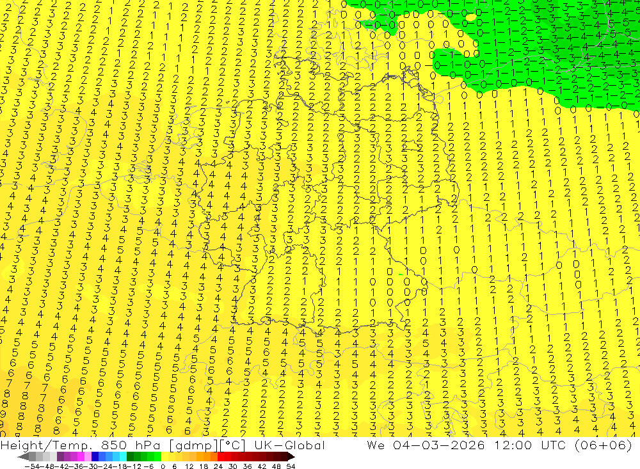Click the 'Height/Temp. 850 hPa' title text
The image size is (640, 469).
[81, 445]
